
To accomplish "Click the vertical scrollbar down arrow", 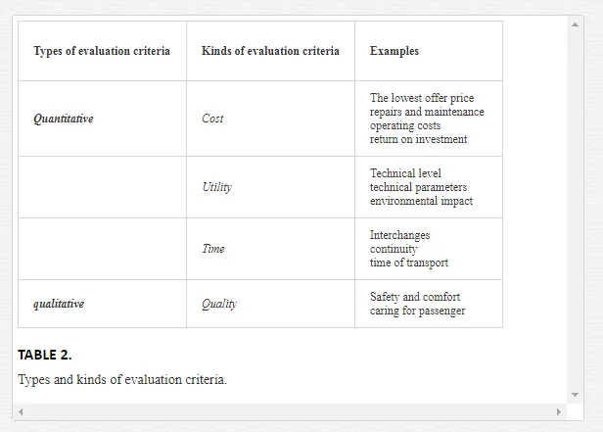I will (575, 395).
